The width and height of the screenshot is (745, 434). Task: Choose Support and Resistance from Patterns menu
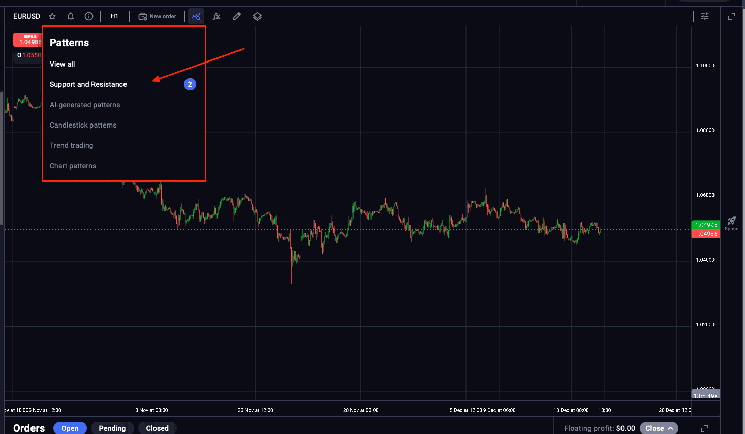(88, 84)
